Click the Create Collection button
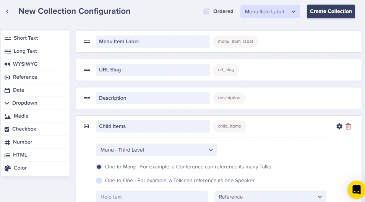365x202 pixels. point(331,11)
